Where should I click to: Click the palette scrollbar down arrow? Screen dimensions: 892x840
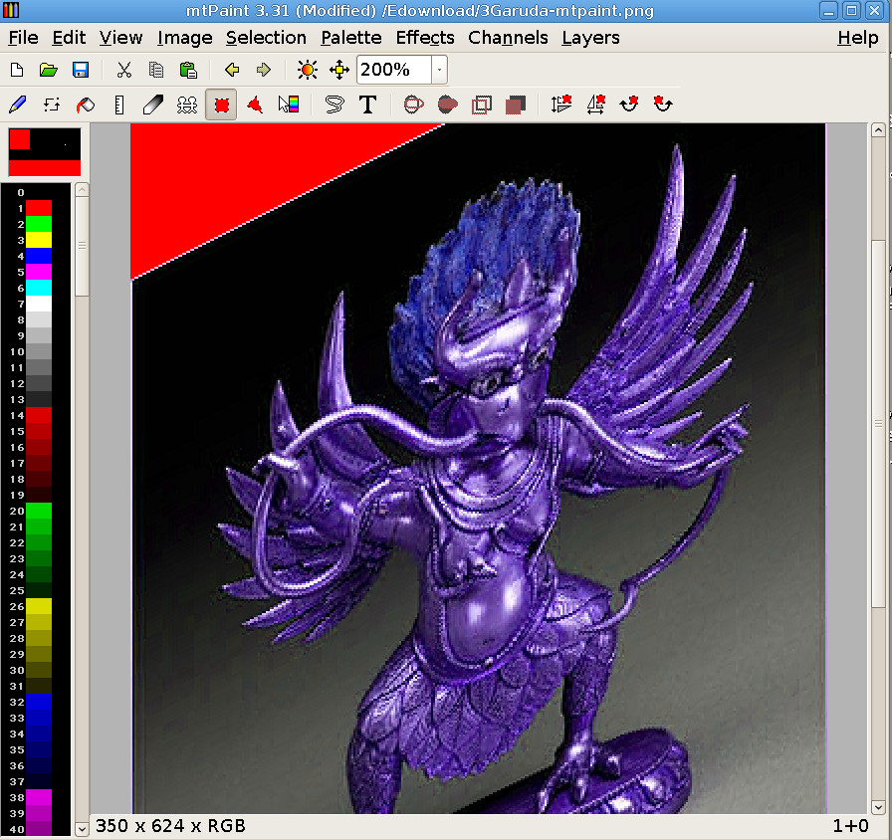click(x=82, y=829)
